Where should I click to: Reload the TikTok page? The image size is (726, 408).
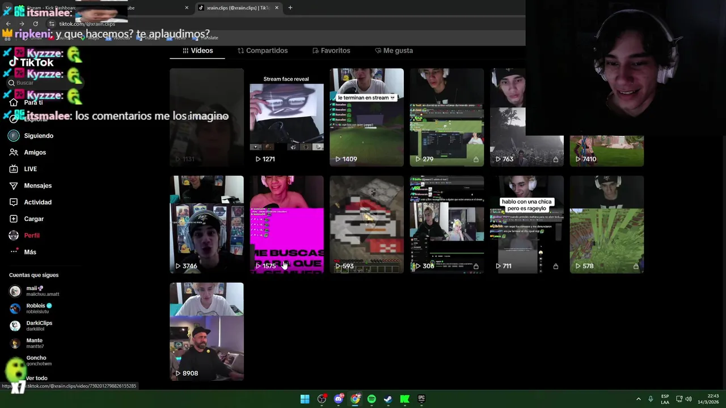(35, 24)
